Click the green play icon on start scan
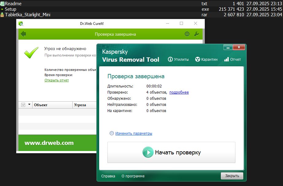Screen dimensions: 283x186 click(148, 152)
